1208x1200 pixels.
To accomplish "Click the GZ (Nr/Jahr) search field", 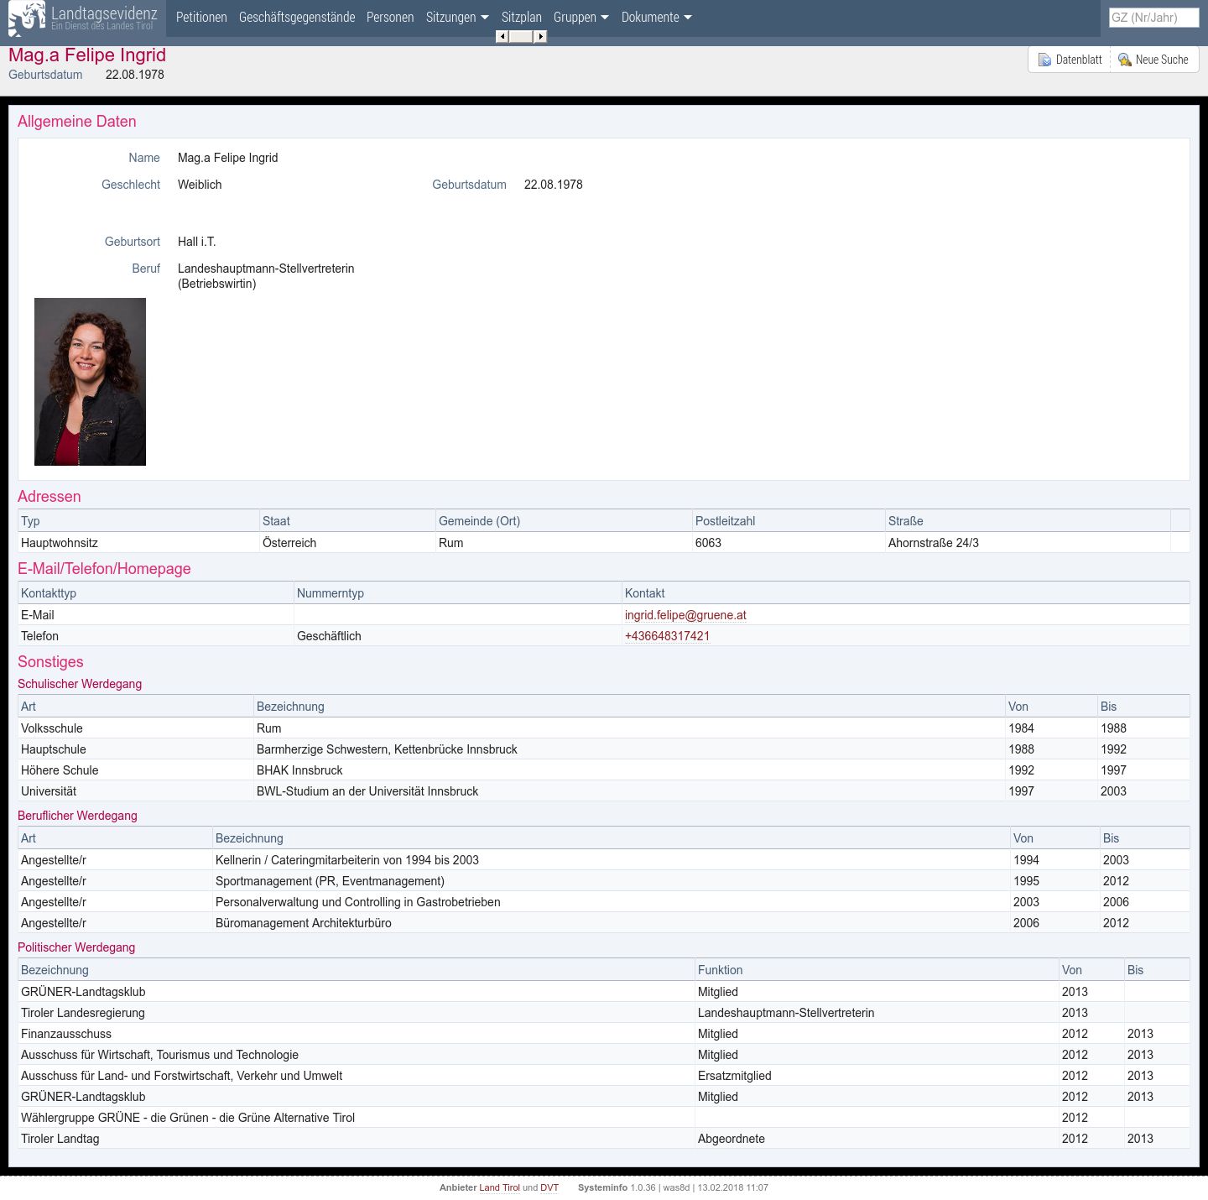I will tap(1153, 18).
